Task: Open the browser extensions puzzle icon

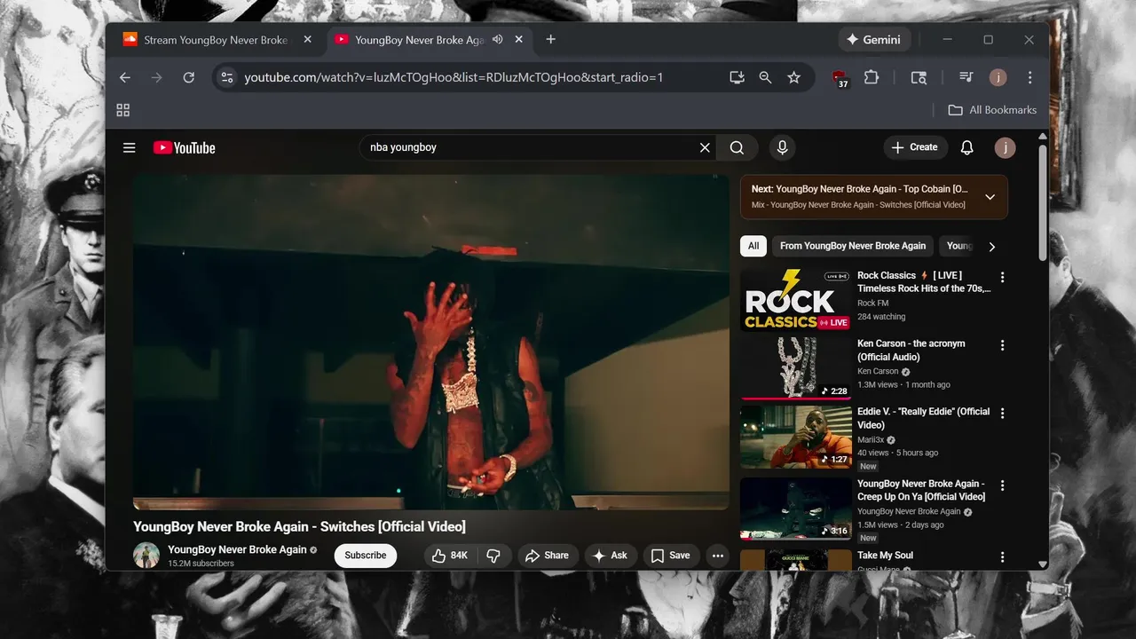Action: click(x=872, y=77)
